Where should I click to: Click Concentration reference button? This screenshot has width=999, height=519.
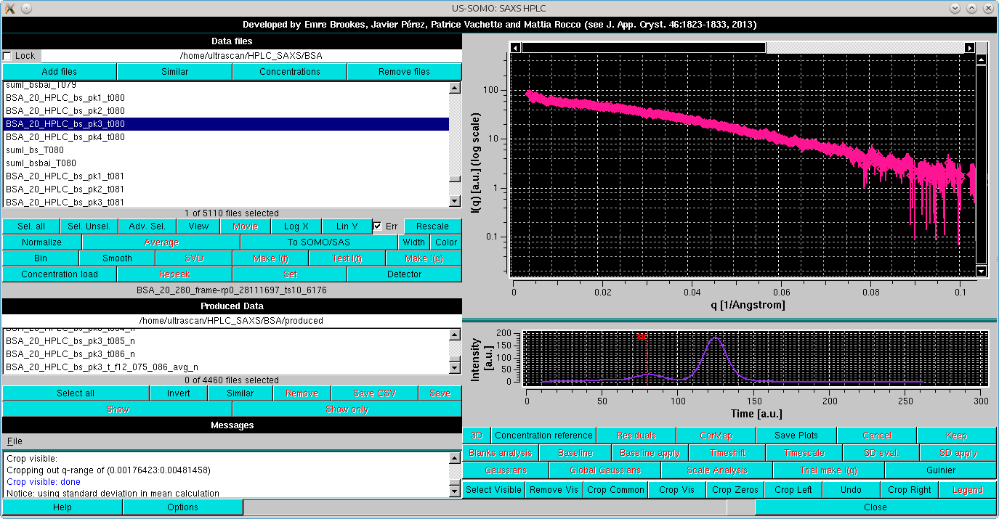(543, 436)
